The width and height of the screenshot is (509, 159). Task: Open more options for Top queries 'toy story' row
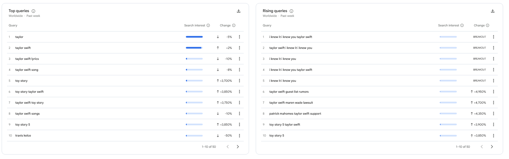pos(239,81)
